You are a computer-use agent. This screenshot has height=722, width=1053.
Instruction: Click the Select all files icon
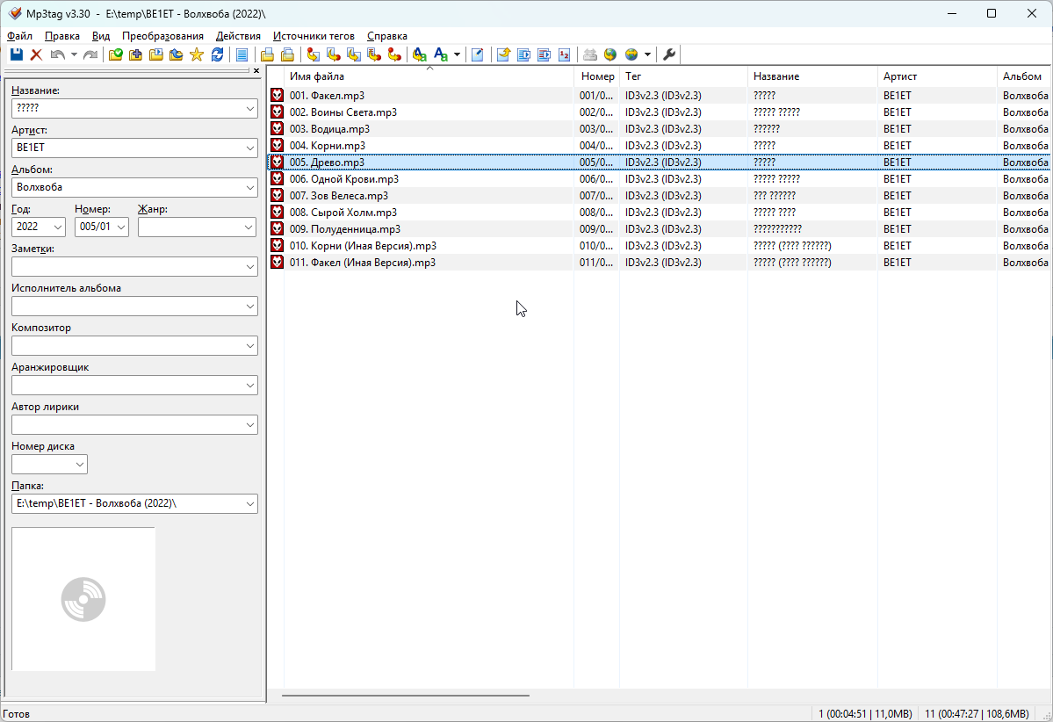(242, 54)
